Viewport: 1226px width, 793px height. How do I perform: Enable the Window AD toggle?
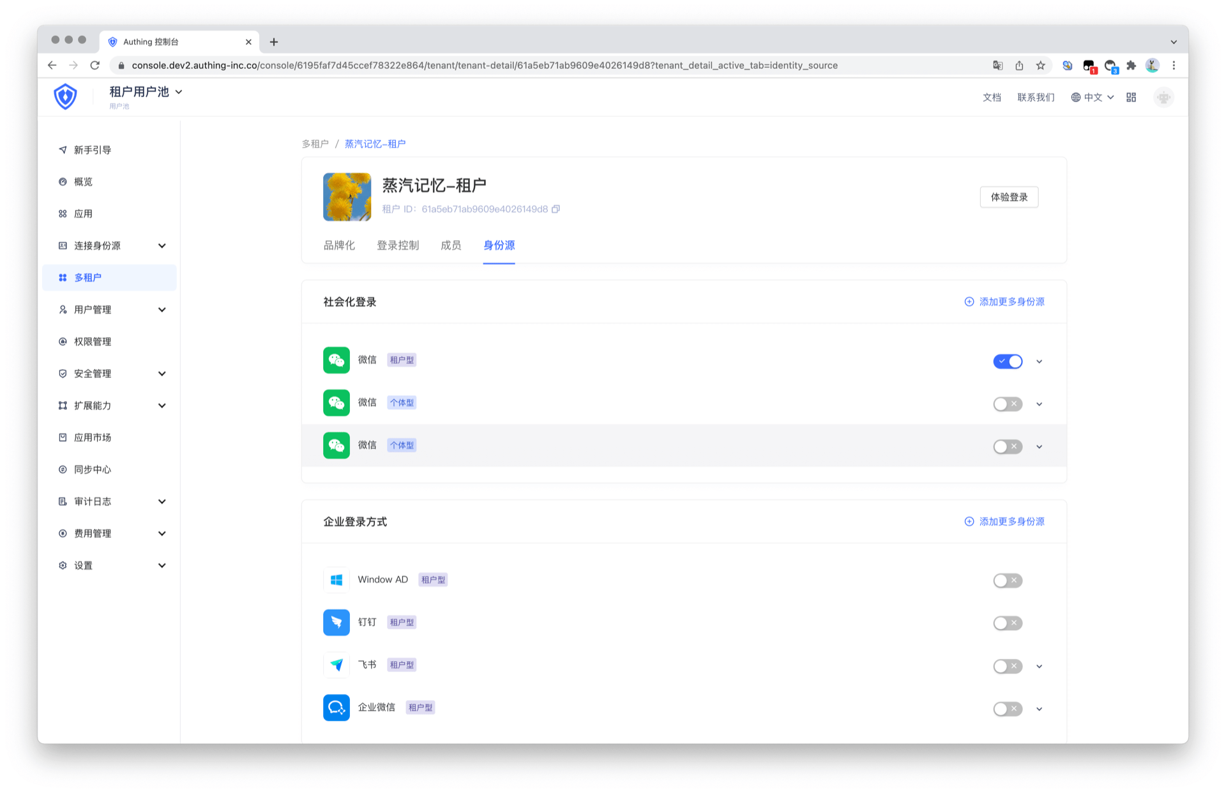click(1008, 580)
